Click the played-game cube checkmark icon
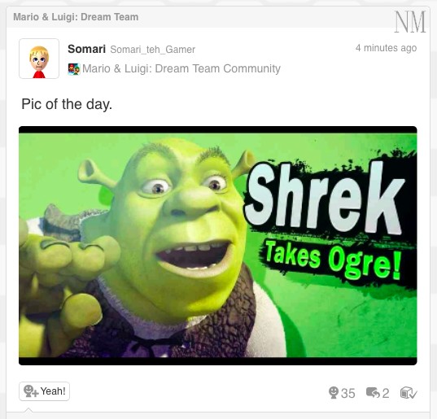 (x=409, y=393)
